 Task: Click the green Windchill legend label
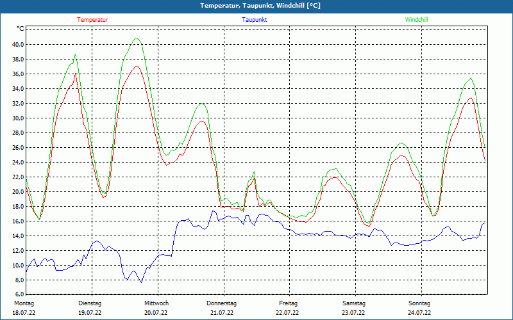(x=416, y=20)
